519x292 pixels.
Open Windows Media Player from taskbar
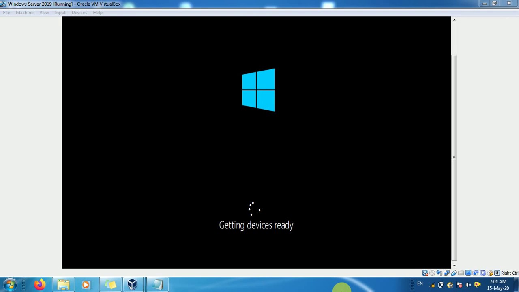click(86, 285)
